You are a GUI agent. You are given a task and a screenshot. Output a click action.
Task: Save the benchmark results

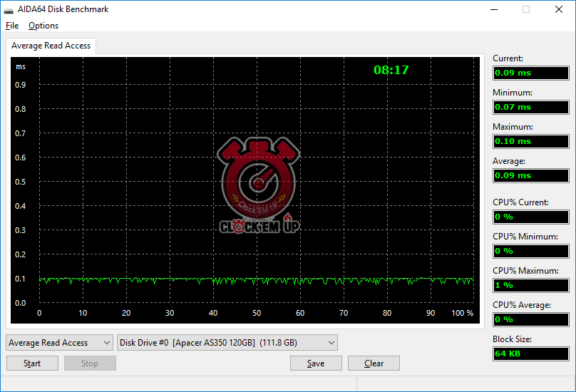coord(316,363)
